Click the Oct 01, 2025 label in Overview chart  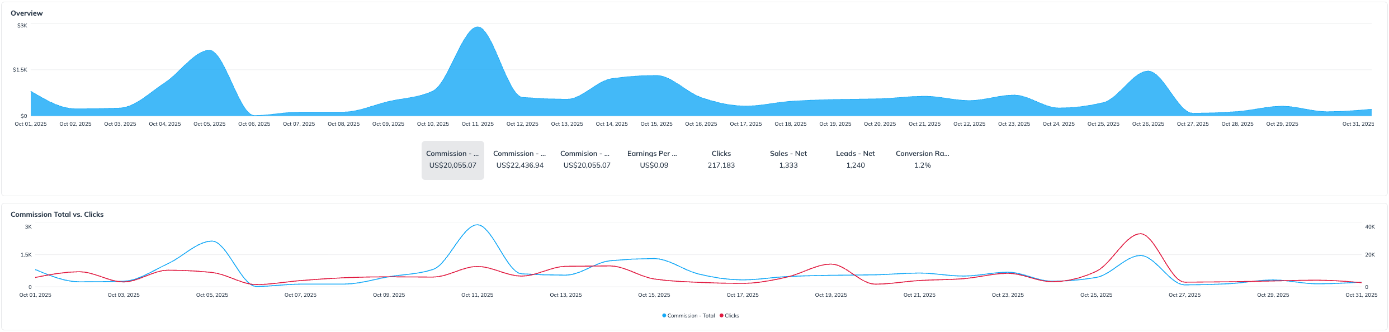pos(31,124)
